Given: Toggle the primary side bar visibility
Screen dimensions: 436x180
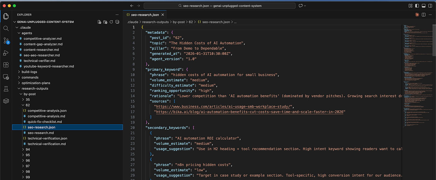Looking at the screenshot, I should coord(417,6).
